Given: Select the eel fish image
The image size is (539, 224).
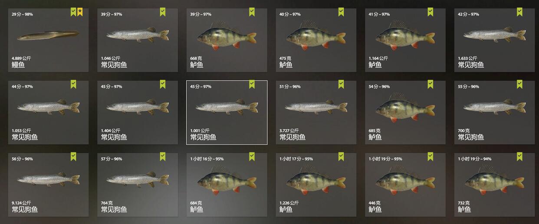Looking at the screenshot, I should coord(48,35).
